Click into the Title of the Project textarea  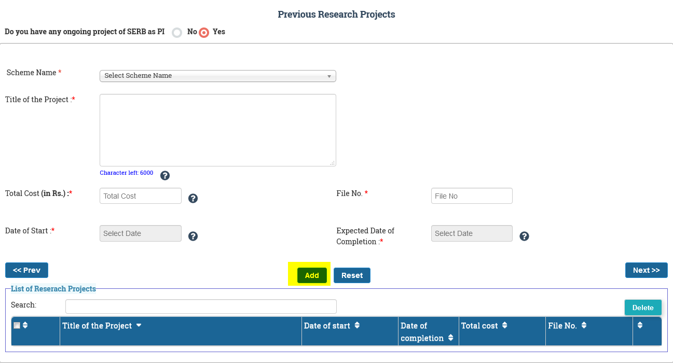(217, 130)
